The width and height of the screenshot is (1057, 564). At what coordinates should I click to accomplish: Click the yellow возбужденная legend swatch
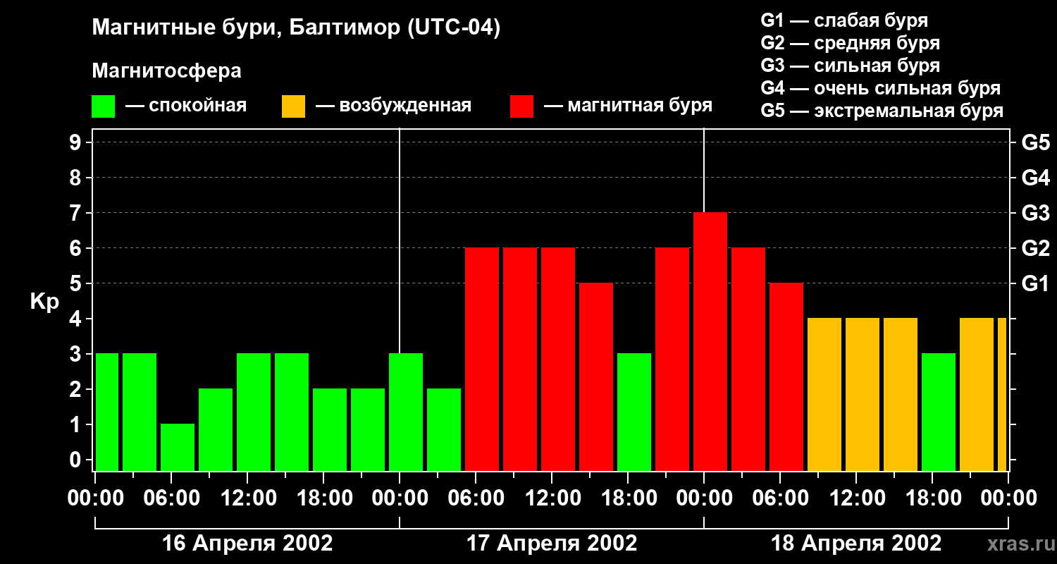tap(293, 106)
